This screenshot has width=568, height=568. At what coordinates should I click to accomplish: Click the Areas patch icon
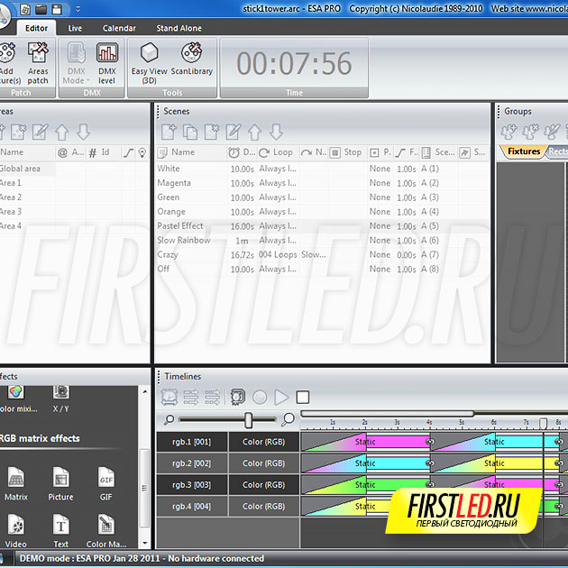pos(38,61)
